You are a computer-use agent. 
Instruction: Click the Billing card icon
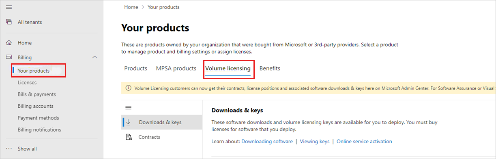9,57
